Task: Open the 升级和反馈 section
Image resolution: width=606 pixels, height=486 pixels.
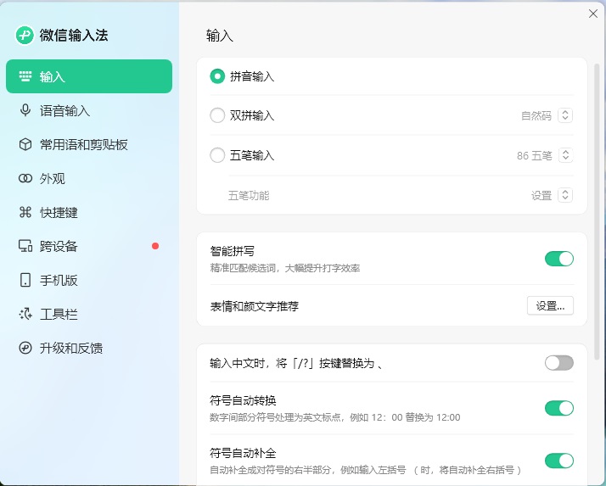Action: [x=89, y=348]
